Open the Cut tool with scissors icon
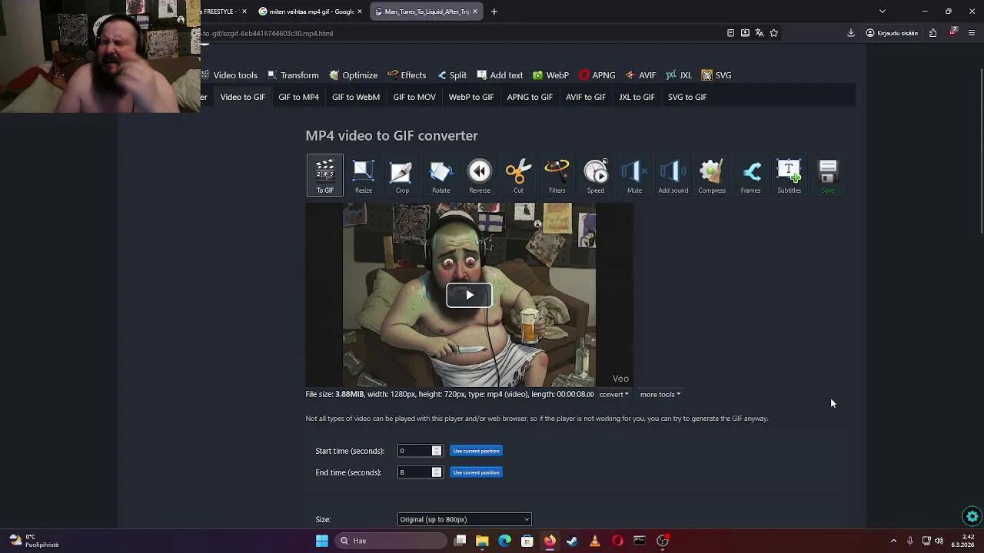 518,175
